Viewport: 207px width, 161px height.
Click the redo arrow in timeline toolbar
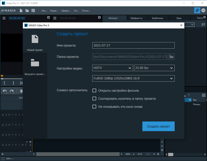(12, 91)
